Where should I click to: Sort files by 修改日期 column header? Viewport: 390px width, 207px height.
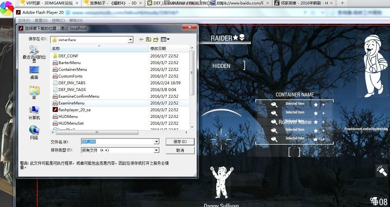(169, 48)
